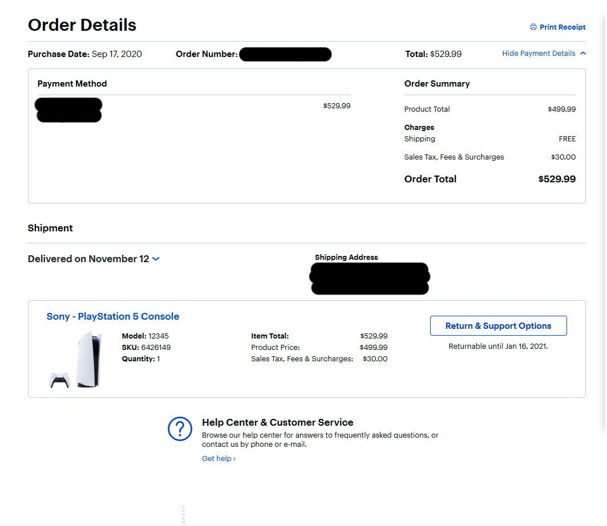Click the Order Details page heading

[82, 25]
